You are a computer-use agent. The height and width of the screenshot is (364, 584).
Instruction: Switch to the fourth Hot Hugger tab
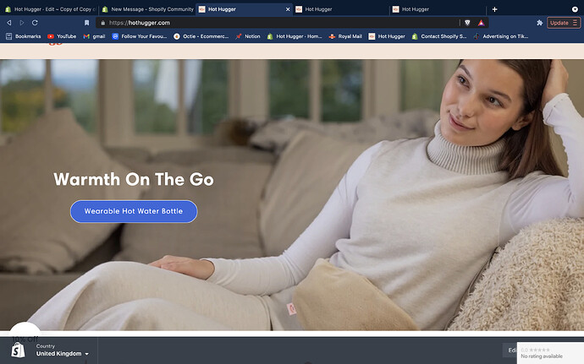pos(341,9)
